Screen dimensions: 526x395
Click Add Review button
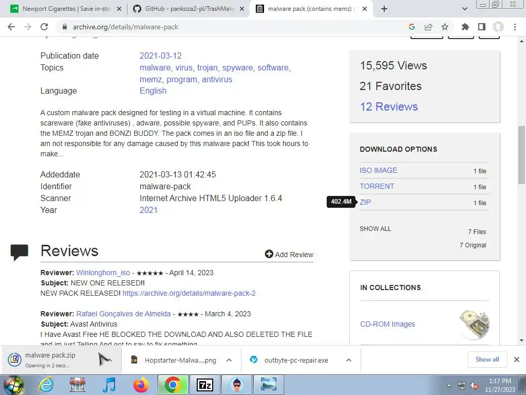289,254
